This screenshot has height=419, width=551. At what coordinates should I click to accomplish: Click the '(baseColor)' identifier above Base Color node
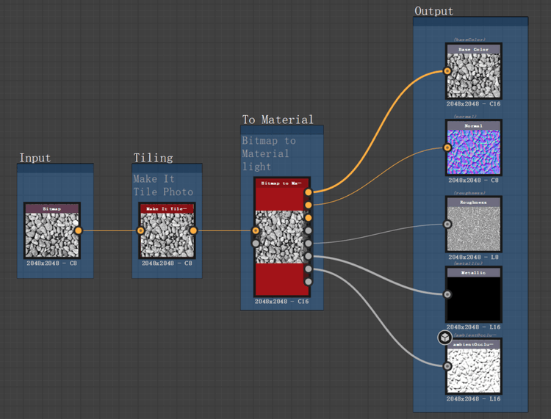pyautogui.click(x=469, y=40)
